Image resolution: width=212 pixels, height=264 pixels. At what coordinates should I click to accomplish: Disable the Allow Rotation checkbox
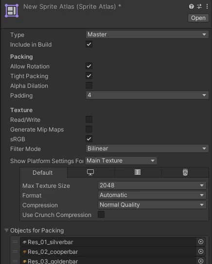[89, 66]
